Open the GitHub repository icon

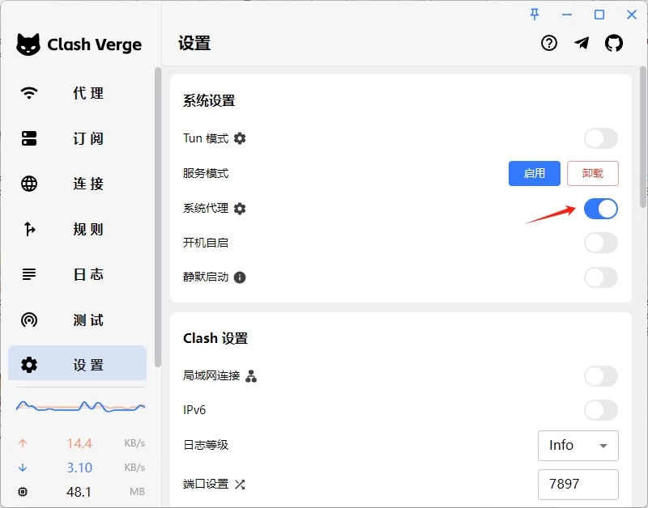614,43
